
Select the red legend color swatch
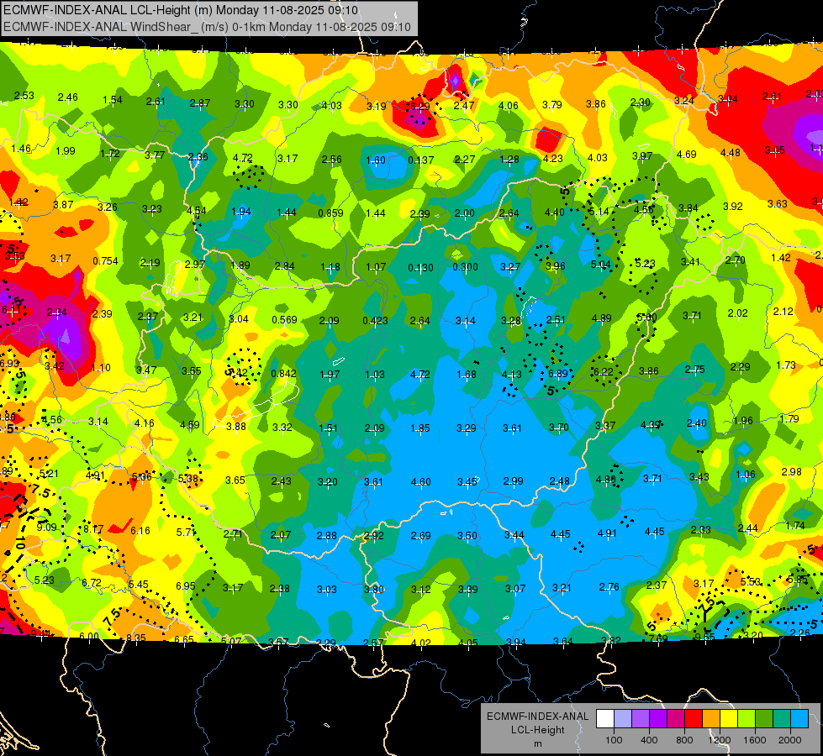click(x=694, y=719)
